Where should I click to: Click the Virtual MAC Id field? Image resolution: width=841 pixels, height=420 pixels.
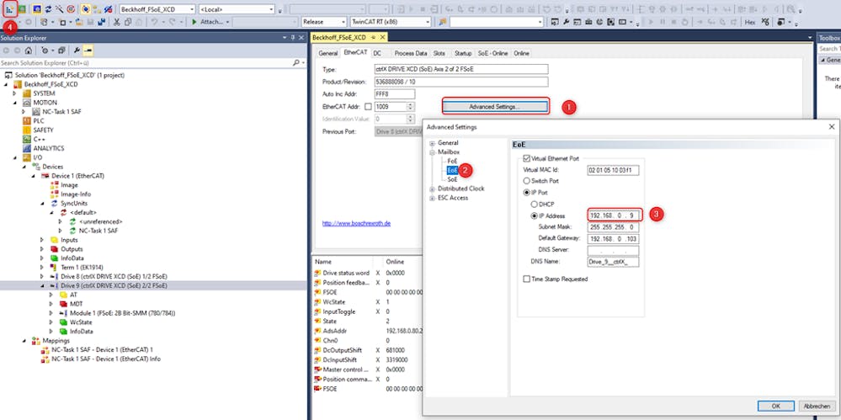click(613, 169)
